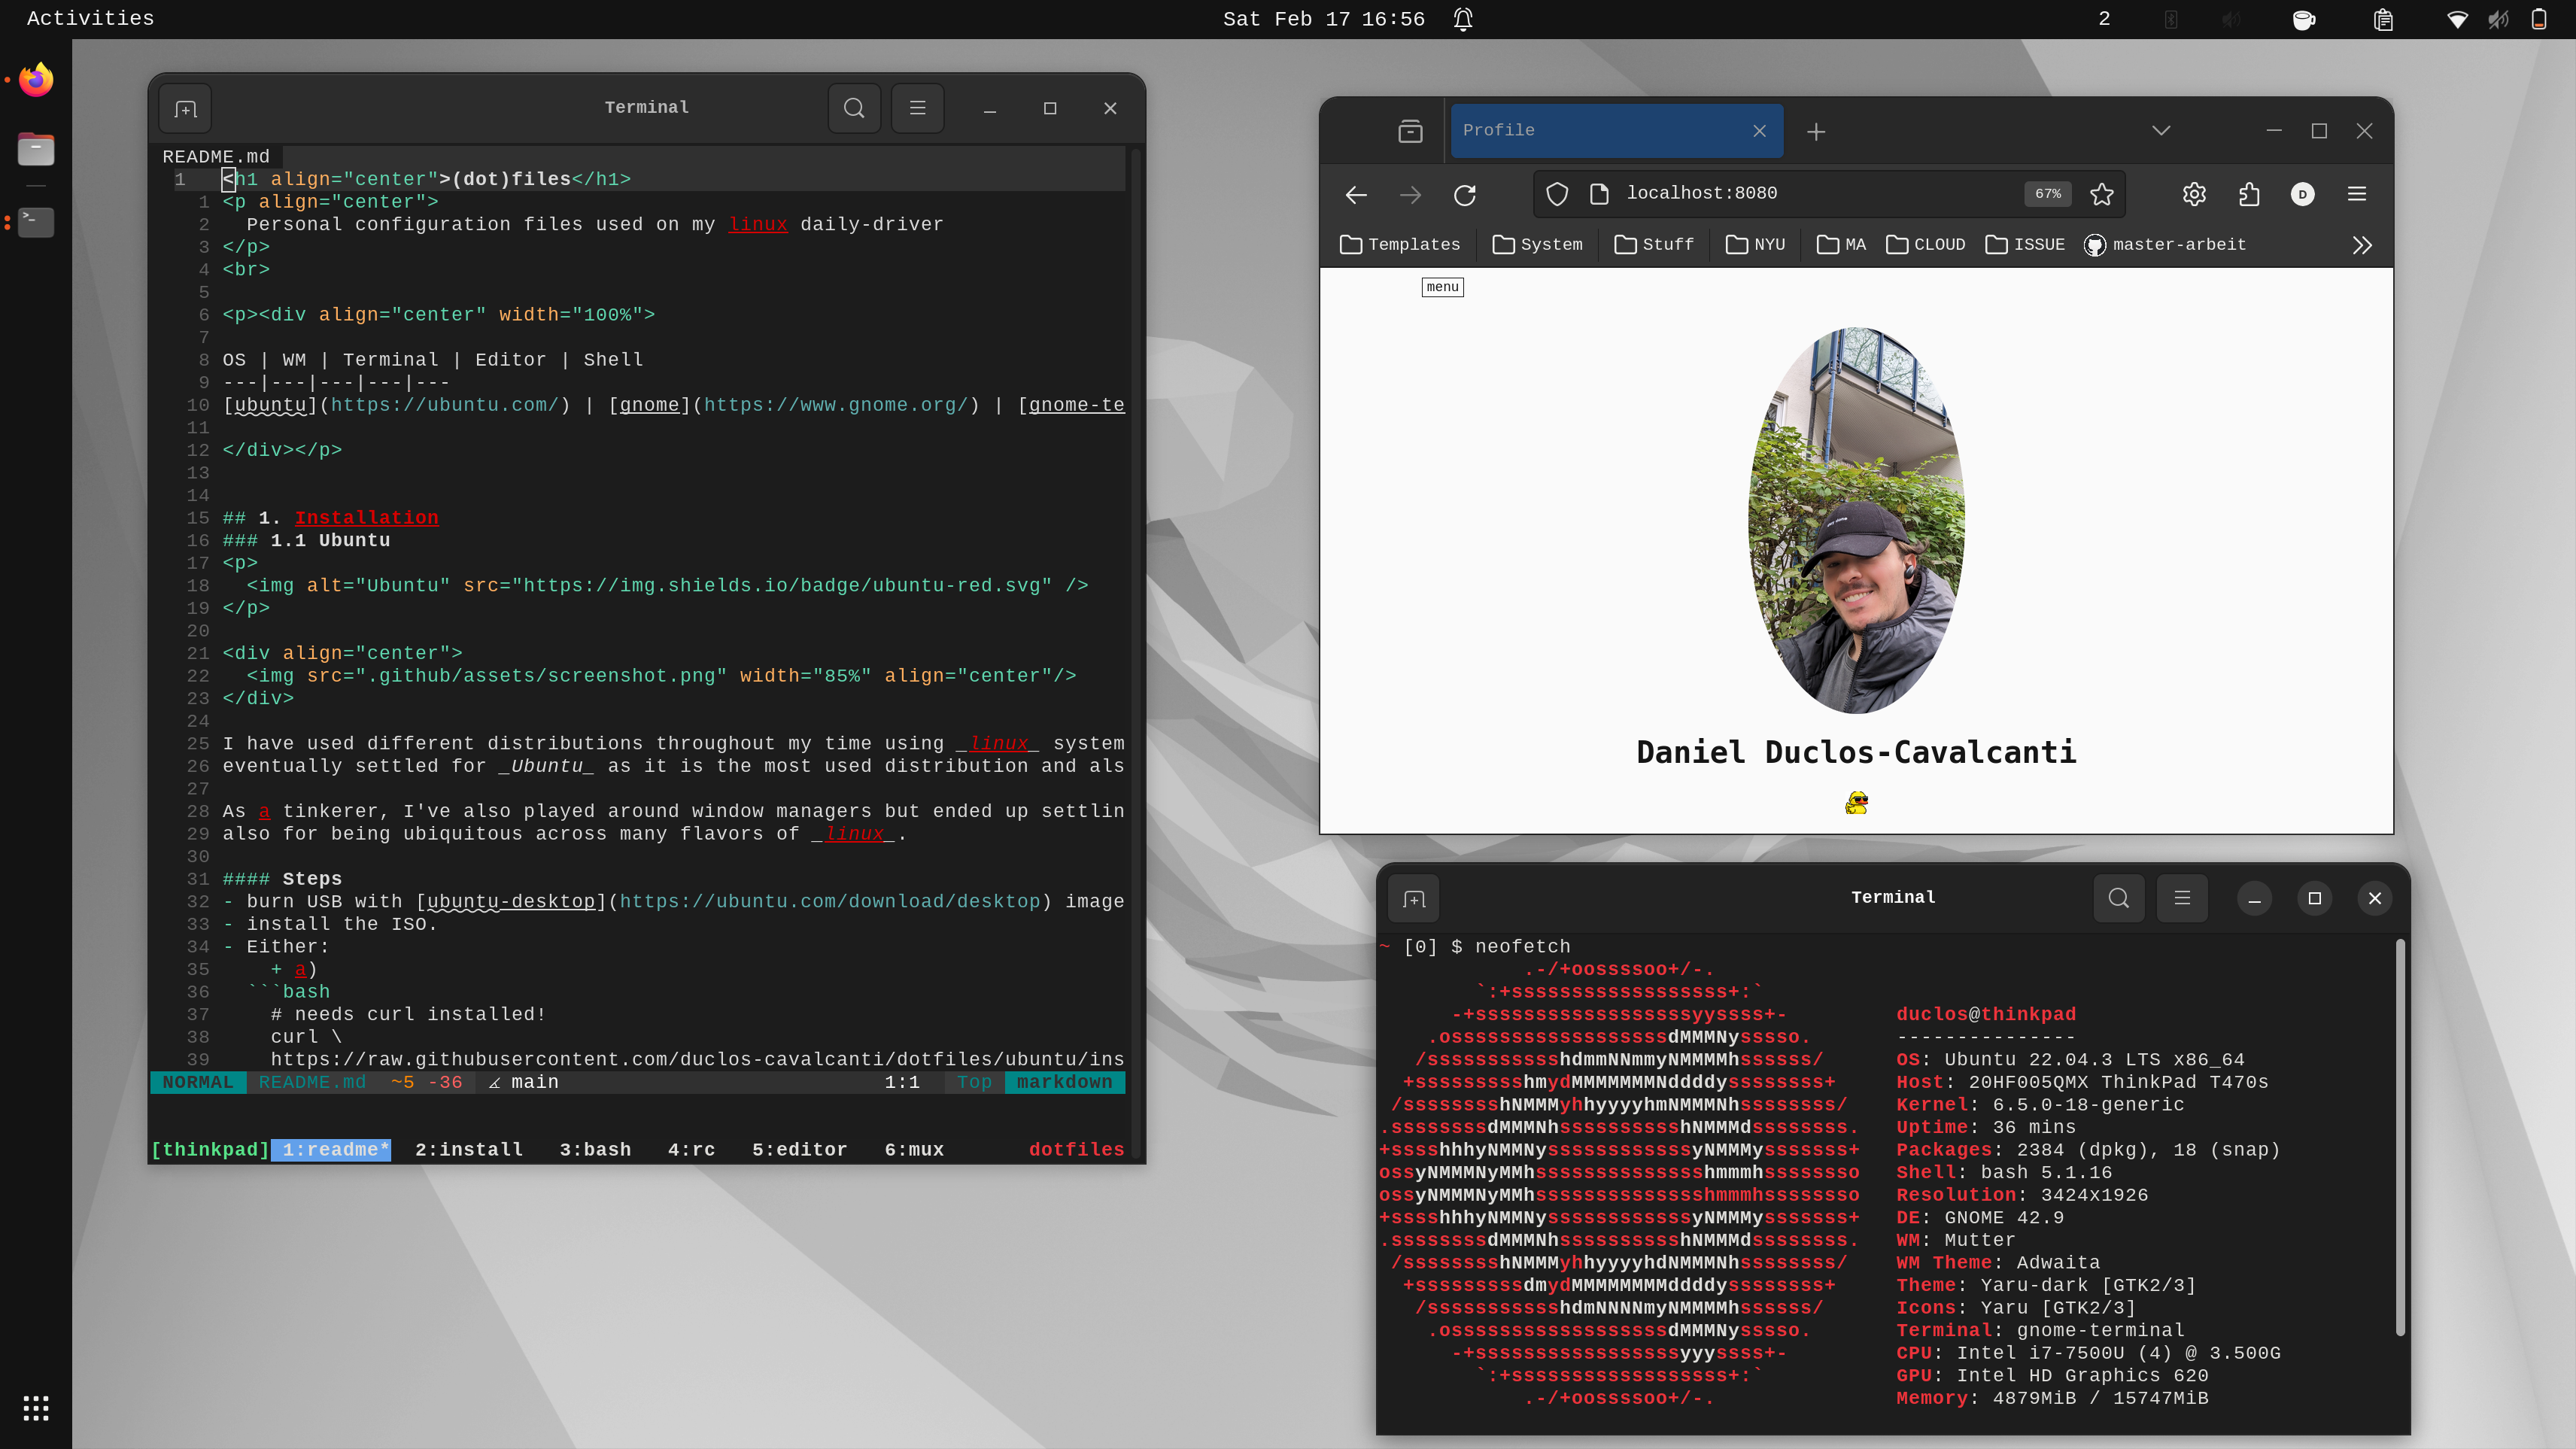Screen dimensions: 2576x1449
Task: Bookmark page with star icon
Action: [x=2102, y=194]
